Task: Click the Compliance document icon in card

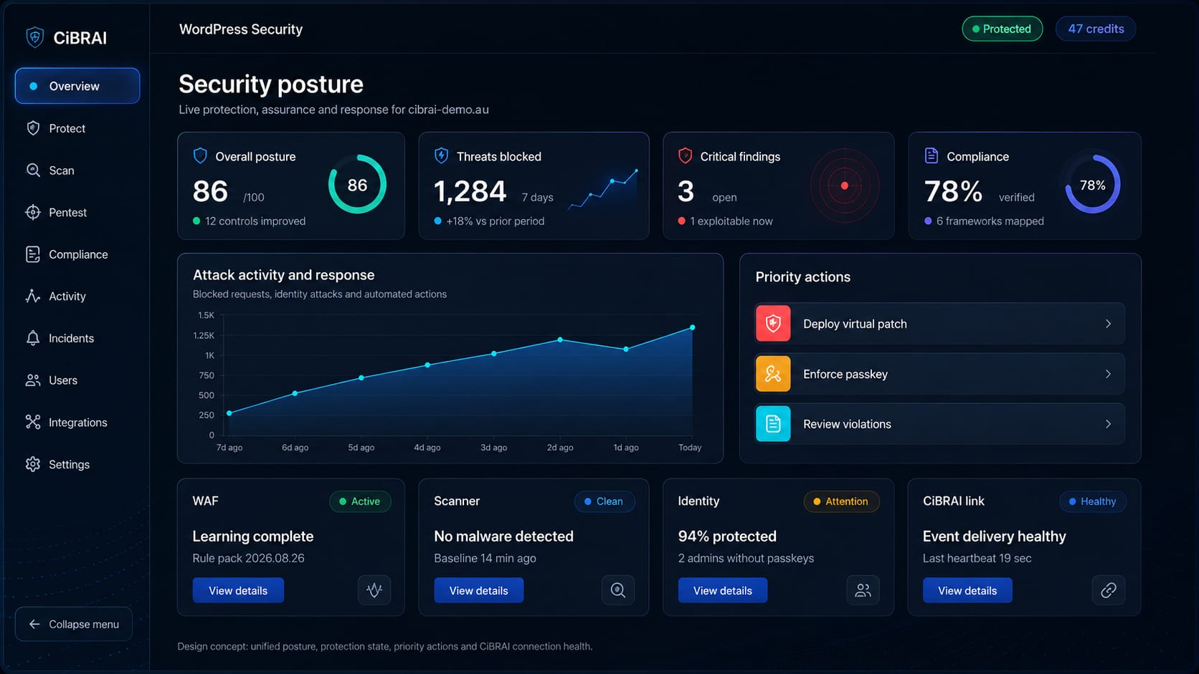Action: [x=931, y=155]
